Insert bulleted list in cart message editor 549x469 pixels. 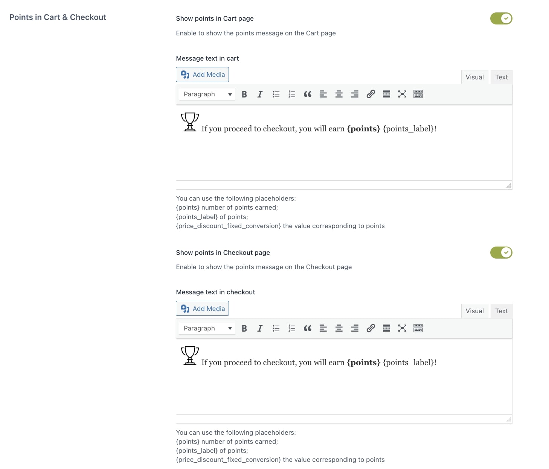[276, 94]
